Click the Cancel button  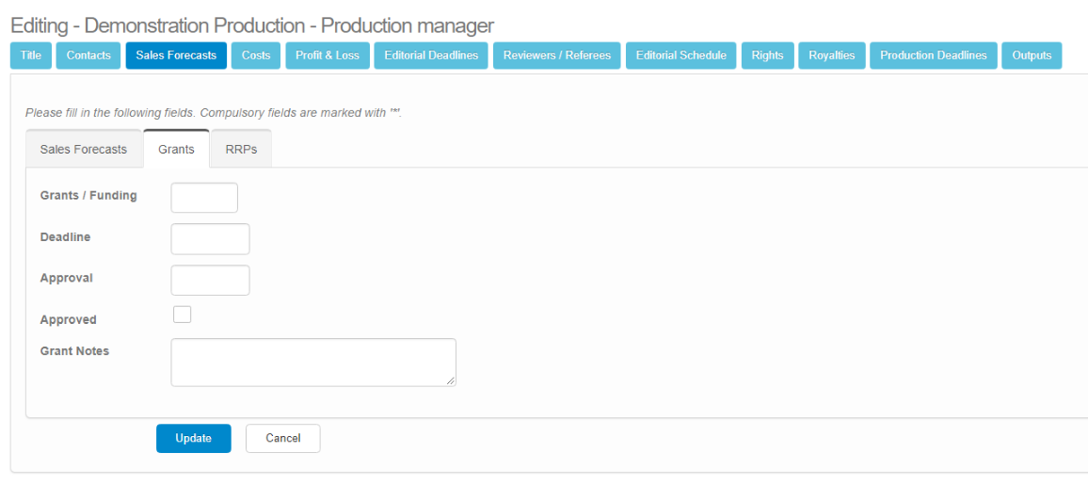click(x=282, y=438)
